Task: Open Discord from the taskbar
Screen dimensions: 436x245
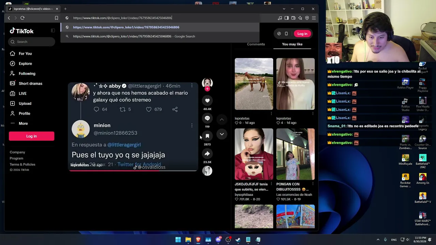Action: pos(218,240)
